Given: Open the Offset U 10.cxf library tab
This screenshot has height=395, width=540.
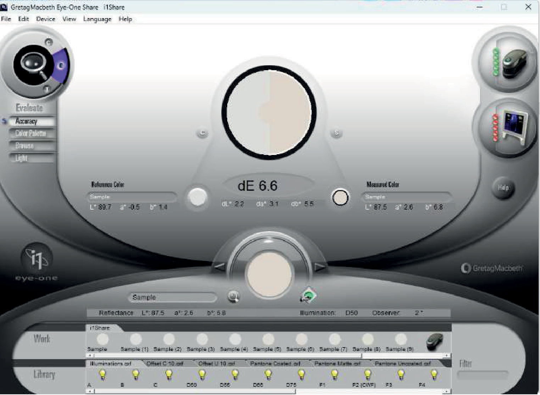Looking at the screenshot, I should tap(217, 363).
